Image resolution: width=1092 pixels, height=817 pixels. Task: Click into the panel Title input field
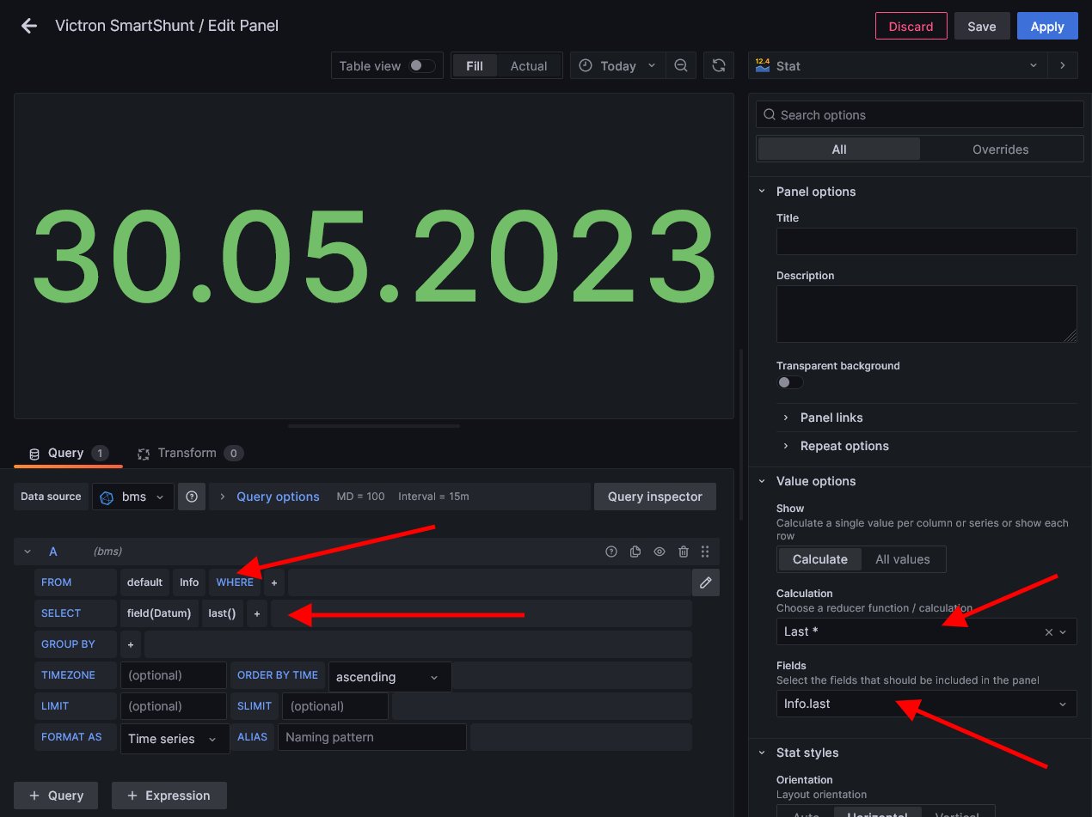(926, 241)
